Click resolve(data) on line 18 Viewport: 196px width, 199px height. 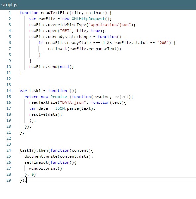[44, 114]
